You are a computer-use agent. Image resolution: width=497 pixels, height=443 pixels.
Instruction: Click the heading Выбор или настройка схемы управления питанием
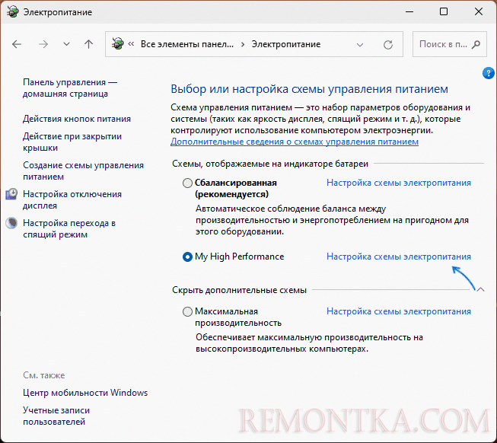(x=309, y=89)
